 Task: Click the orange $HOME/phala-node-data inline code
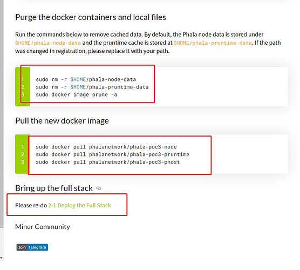48,43
